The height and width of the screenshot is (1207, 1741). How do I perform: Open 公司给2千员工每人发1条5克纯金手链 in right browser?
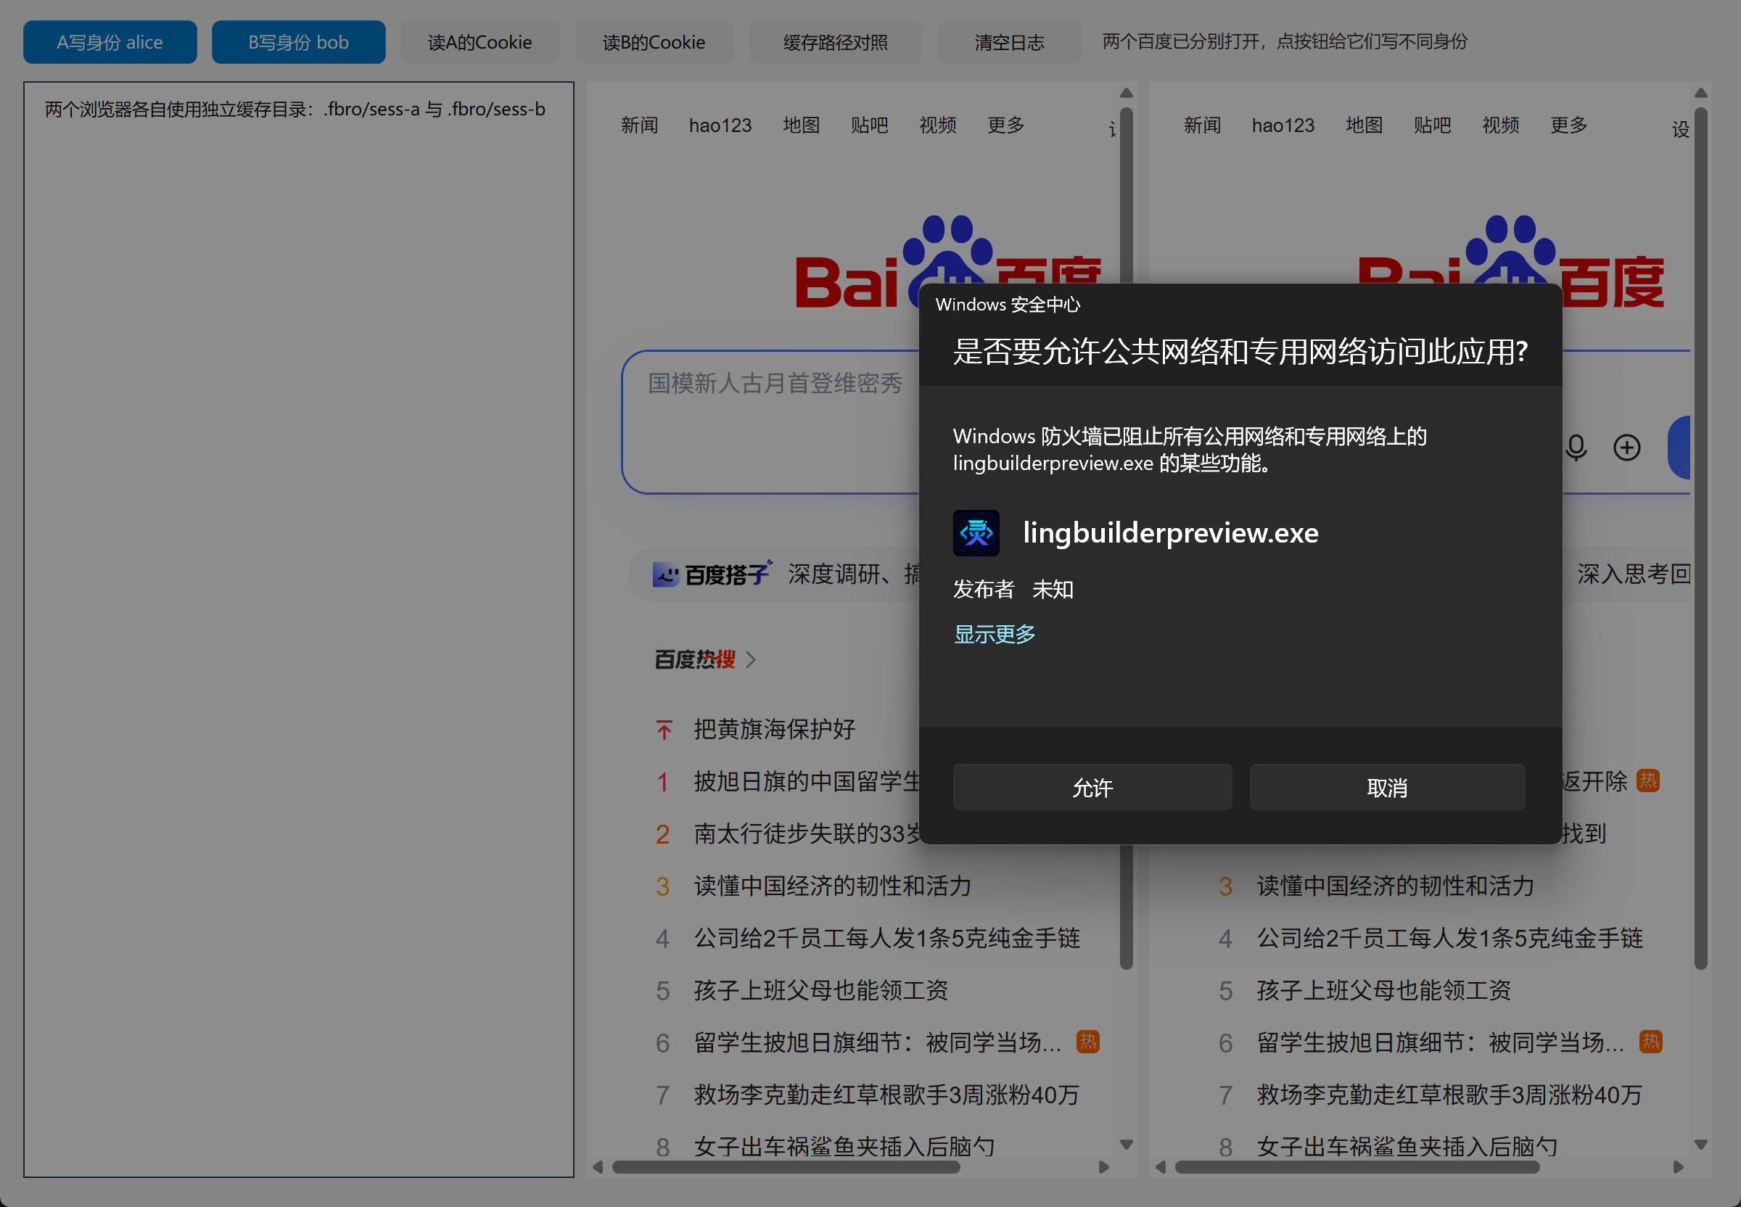pyautogui.click(x=1450, y=938)
